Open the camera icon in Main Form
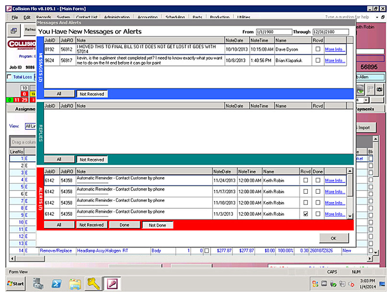Screen dimensions: 392x297 379,89
